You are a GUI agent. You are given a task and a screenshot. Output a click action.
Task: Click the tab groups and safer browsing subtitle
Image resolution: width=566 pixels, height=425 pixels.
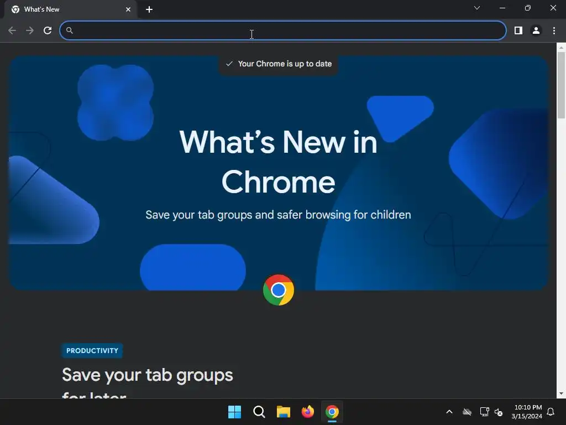(x=279, y=215)
